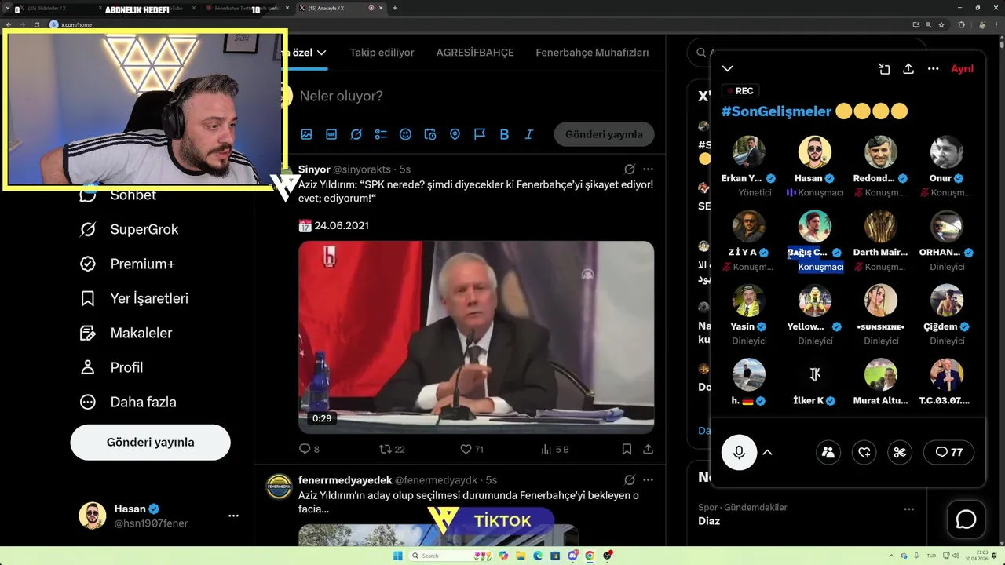Open more options for Diaz trend
The width and height of the screenshot is (1005, 565).
[x=909, y=508]
